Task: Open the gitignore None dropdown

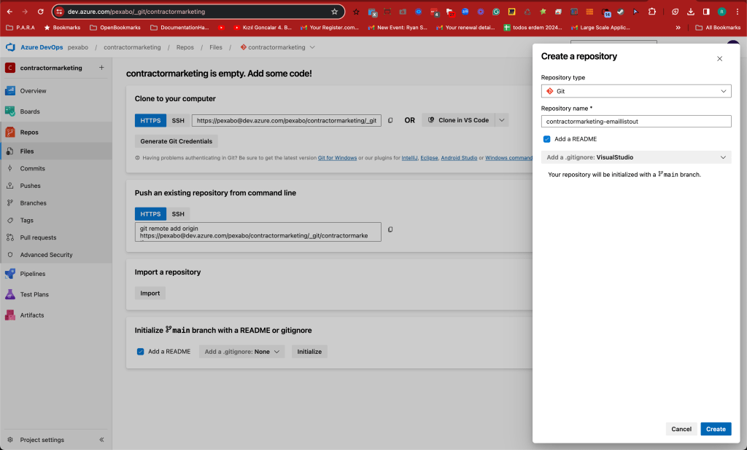Action: [242, 352]
